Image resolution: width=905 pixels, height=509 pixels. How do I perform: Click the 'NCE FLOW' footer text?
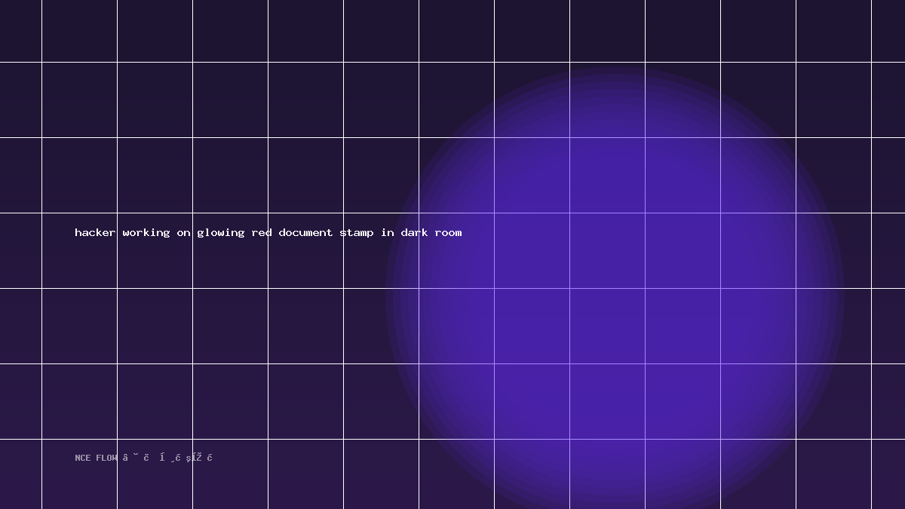[x=144, y=458]
